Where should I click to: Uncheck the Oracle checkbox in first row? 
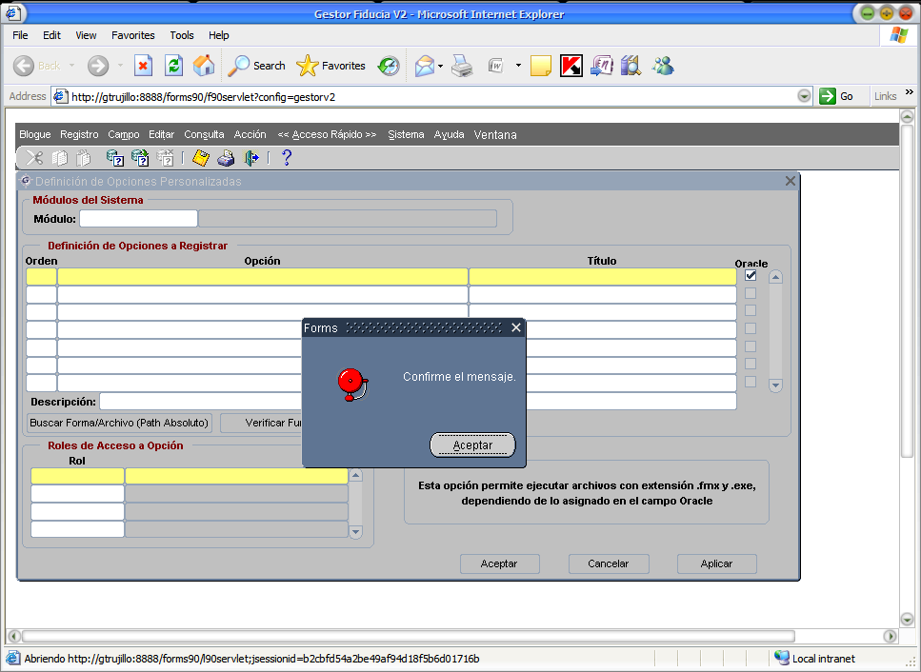(751, 276)
